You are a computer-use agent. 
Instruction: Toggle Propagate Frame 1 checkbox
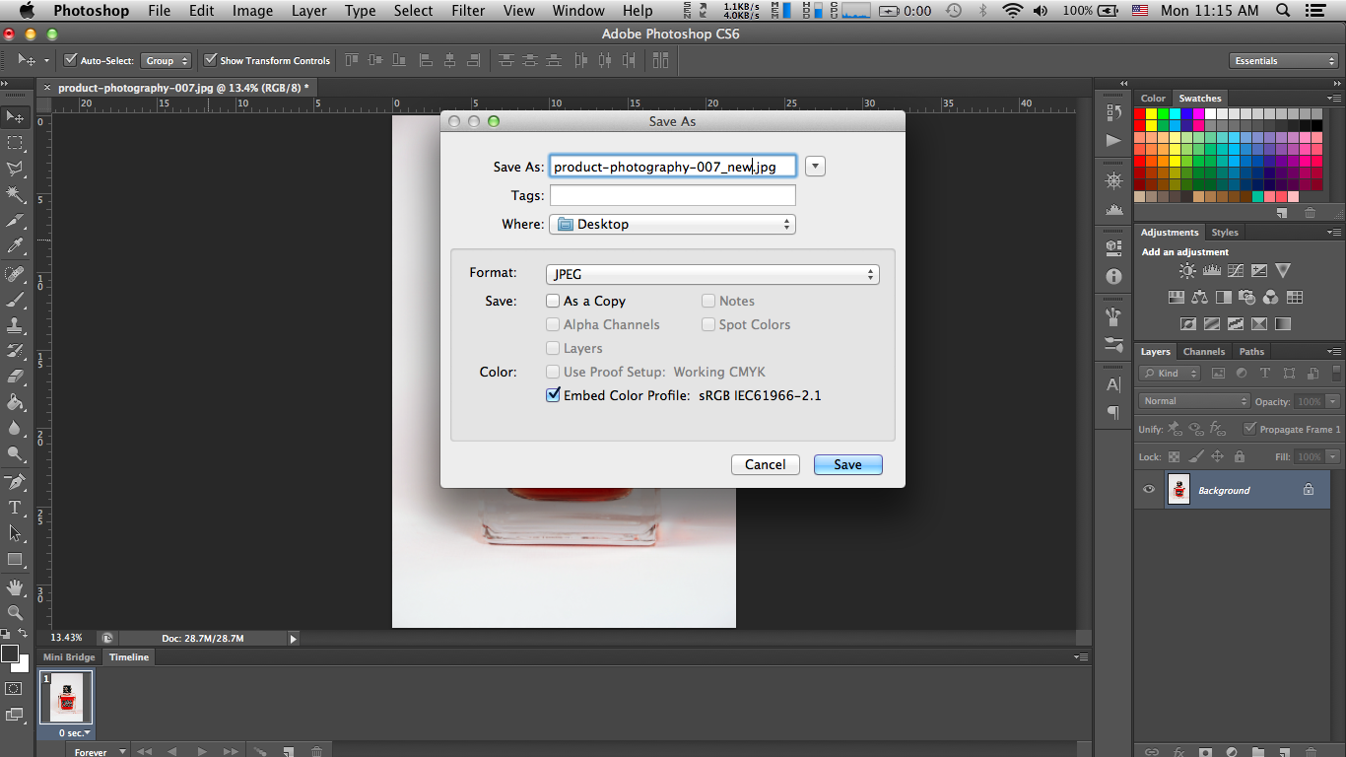tap(1249, 429)
